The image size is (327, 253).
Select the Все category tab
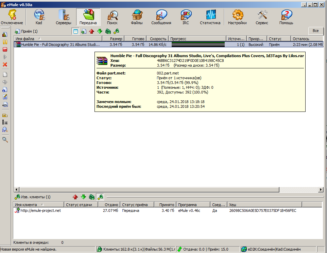(x=315, y=31)
